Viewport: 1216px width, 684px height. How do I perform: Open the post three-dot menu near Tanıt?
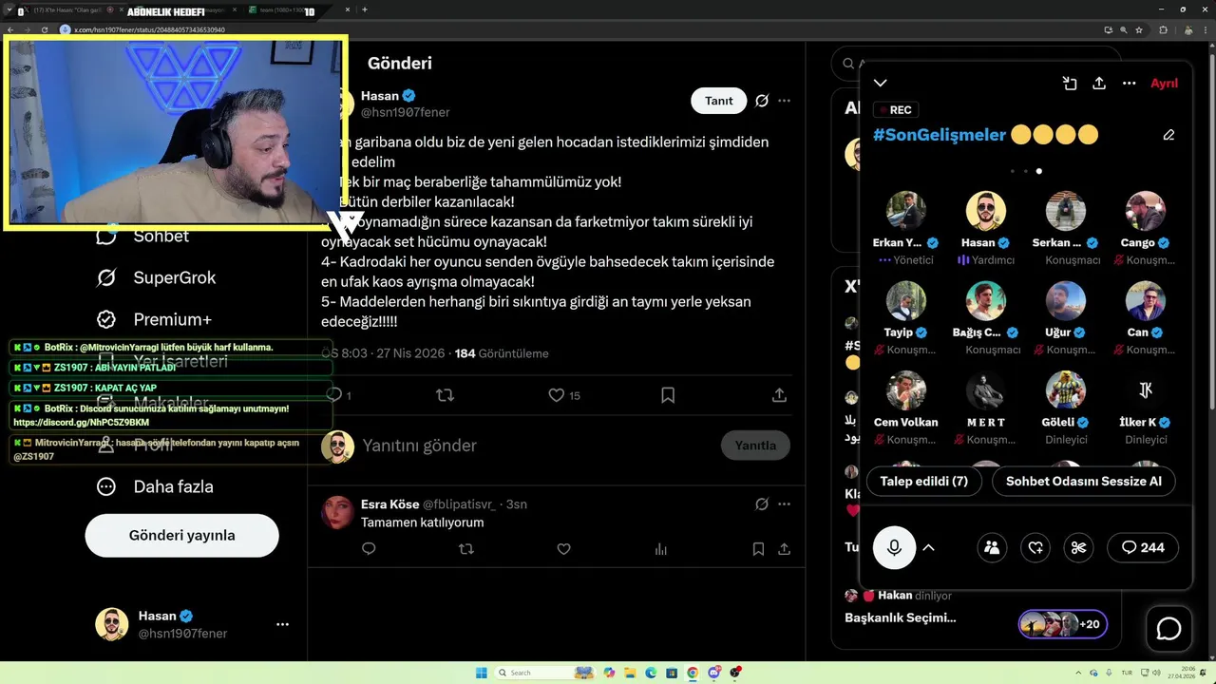pos(784,101)
